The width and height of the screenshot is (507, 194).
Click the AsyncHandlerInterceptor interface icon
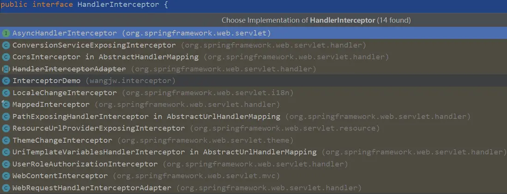click(6, 33)
